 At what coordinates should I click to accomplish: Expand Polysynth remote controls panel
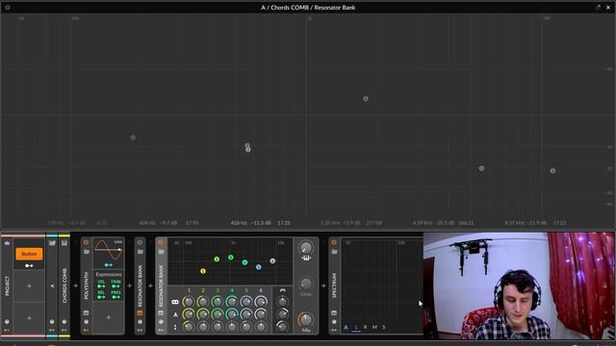[x=86, y=322]
